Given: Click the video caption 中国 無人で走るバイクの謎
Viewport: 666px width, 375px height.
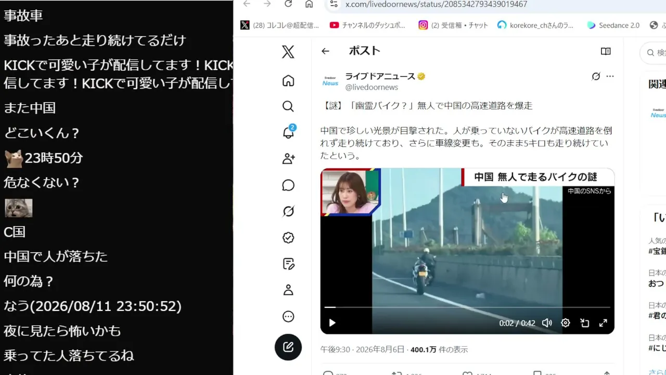Looking at the screenshot, I should pyautogui.click(x=535, y=177).
